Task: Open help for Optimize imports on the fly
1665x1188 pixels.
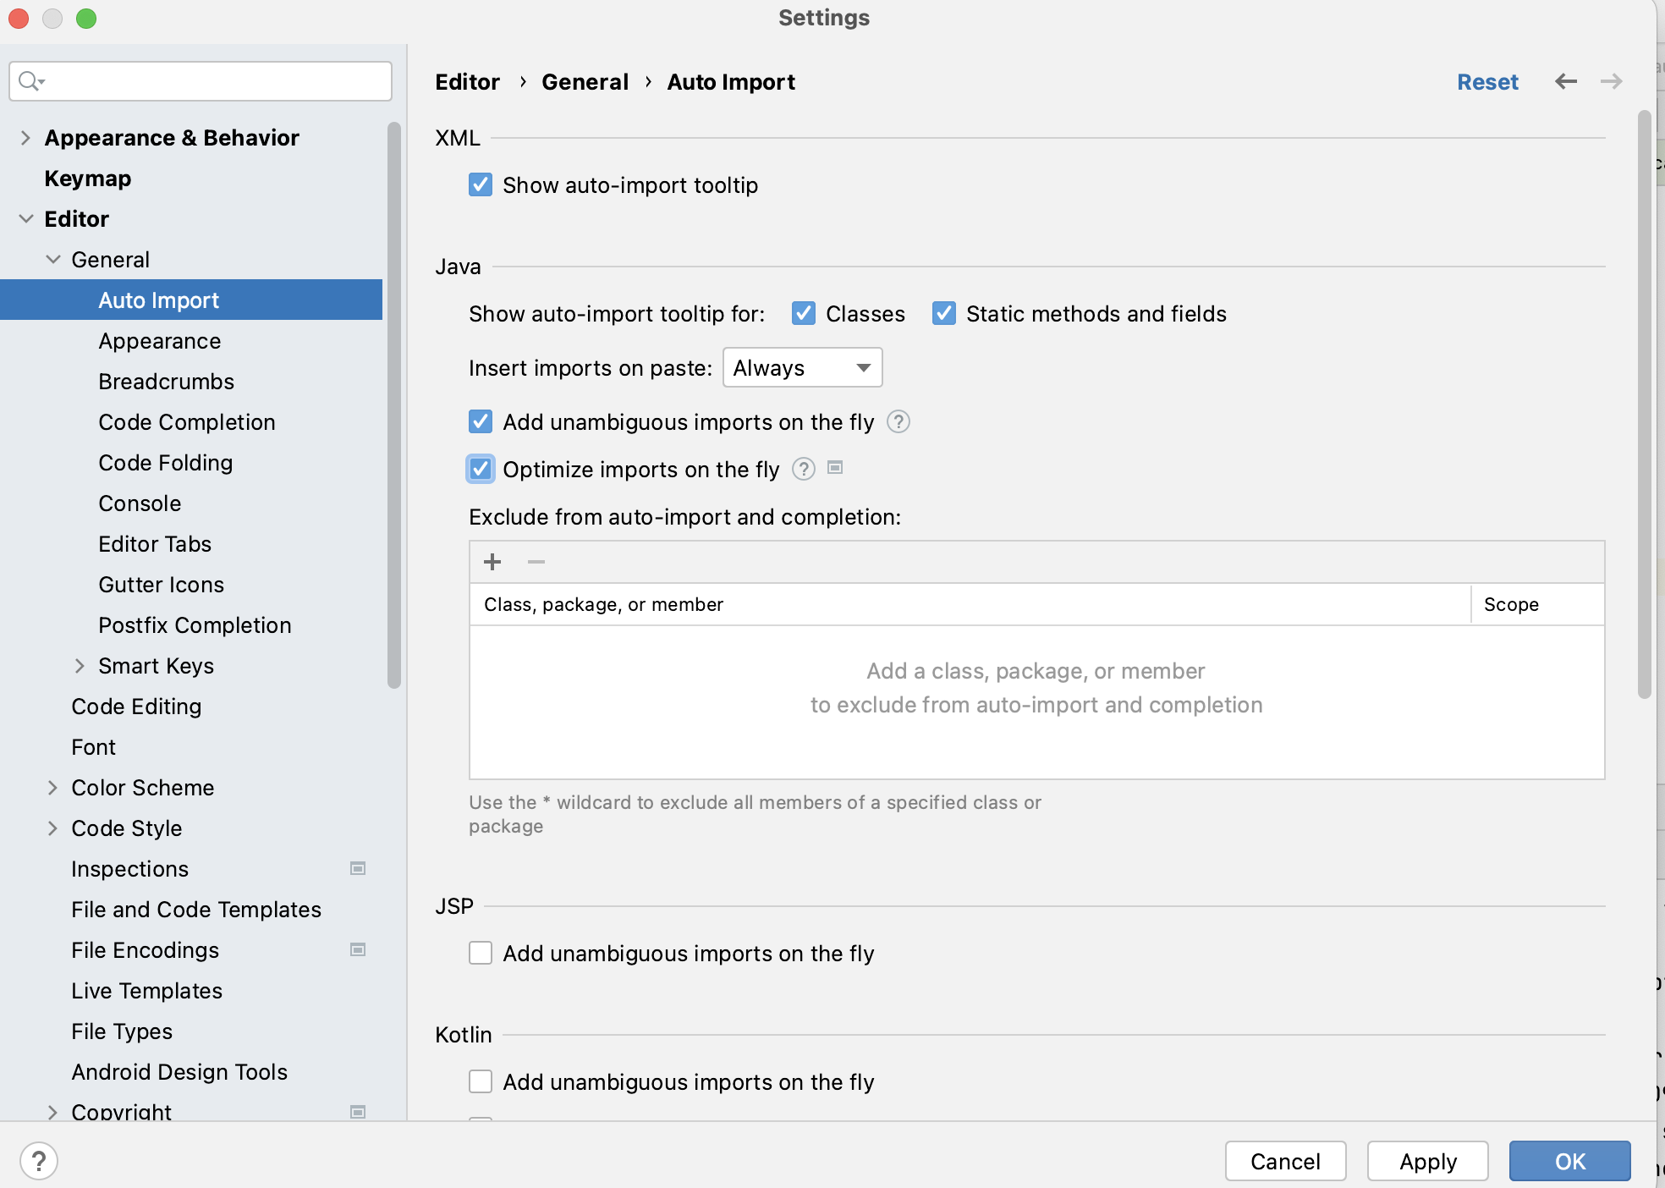Action: tap(803, 469)
